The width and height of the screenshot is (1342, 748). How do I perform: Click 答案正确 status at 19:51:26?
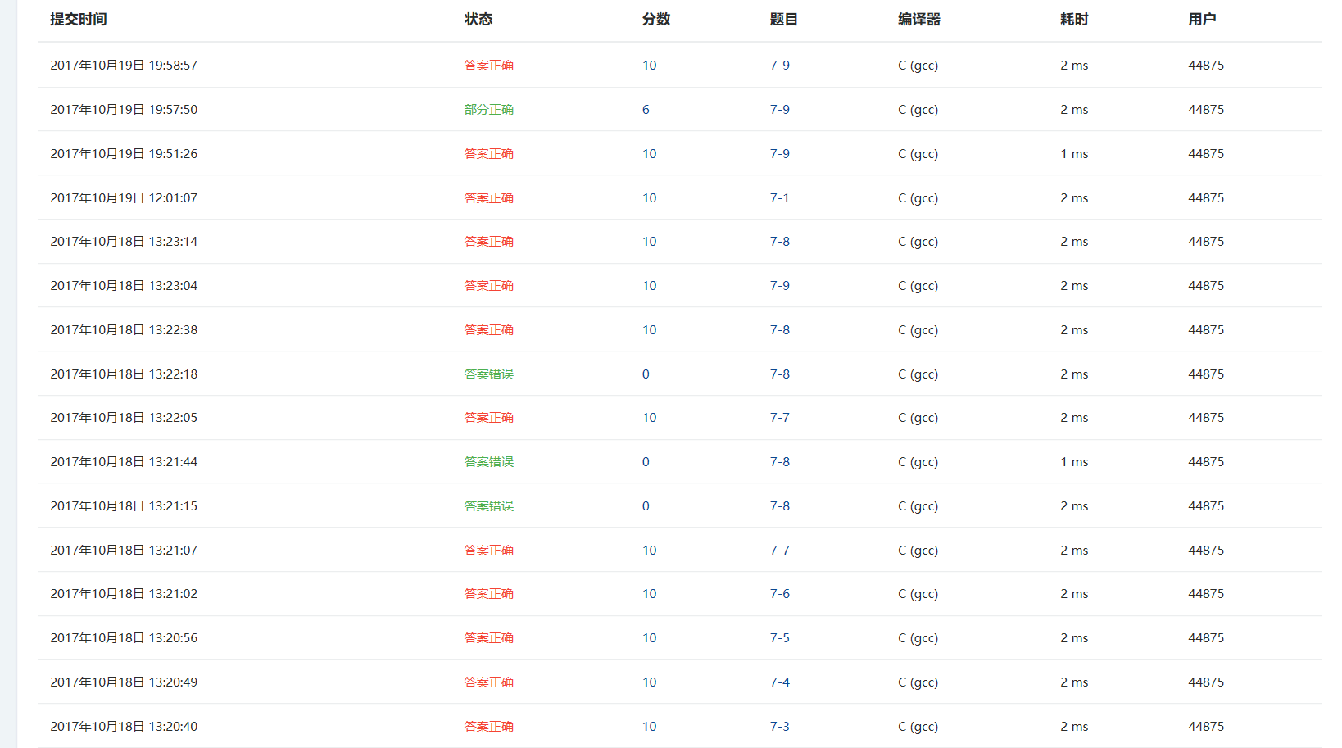click(488, 154)
